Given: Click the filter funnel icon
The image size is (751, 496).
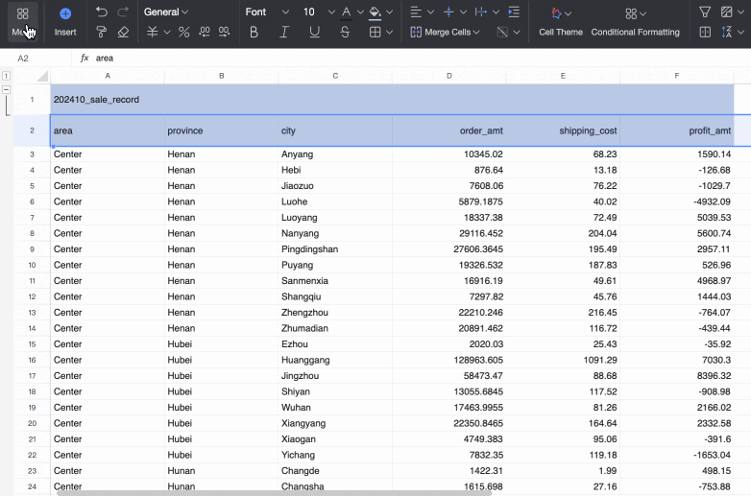Looking at the screenshot, I should pos(705,12).
